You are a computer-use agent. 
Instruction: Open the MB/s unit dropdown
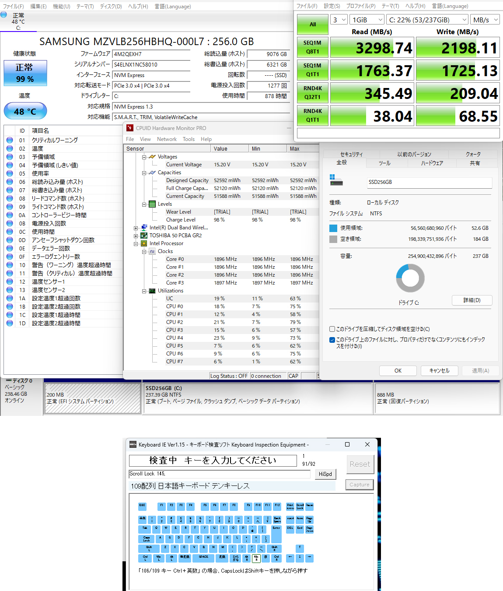coord(485,20)
